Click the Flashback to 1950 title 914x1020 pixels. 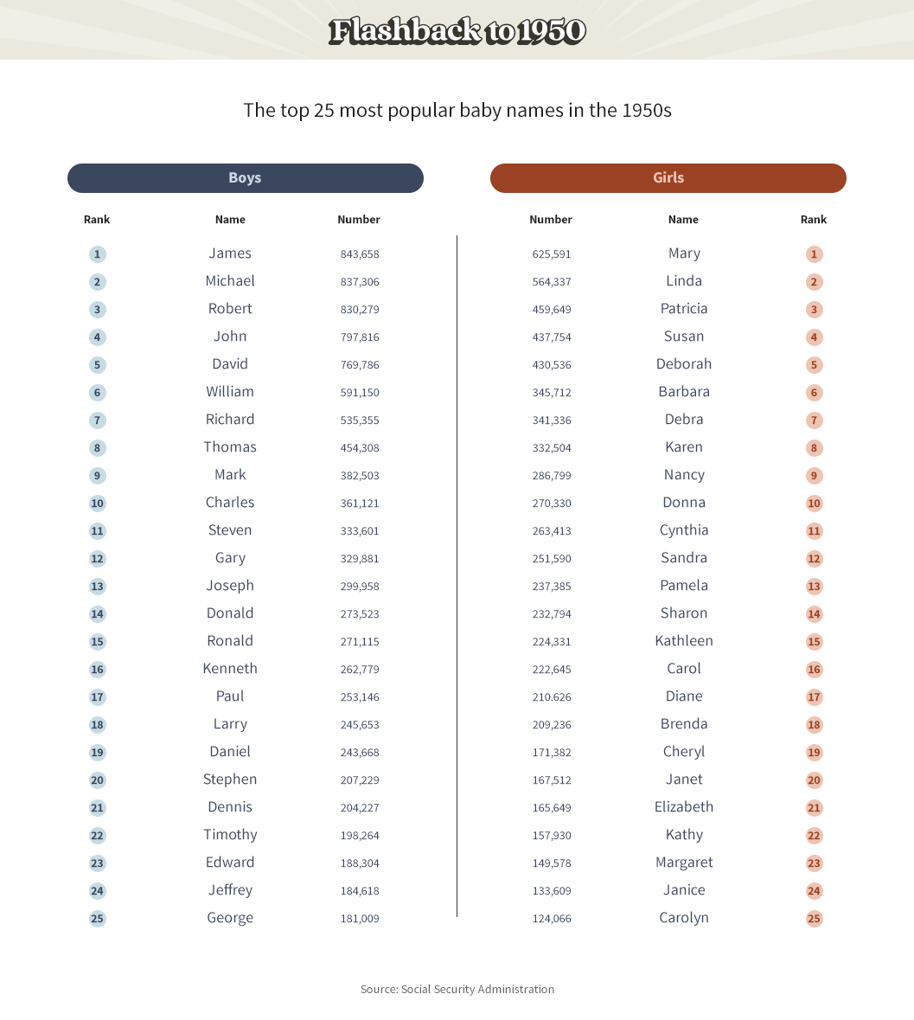[457, 31]
